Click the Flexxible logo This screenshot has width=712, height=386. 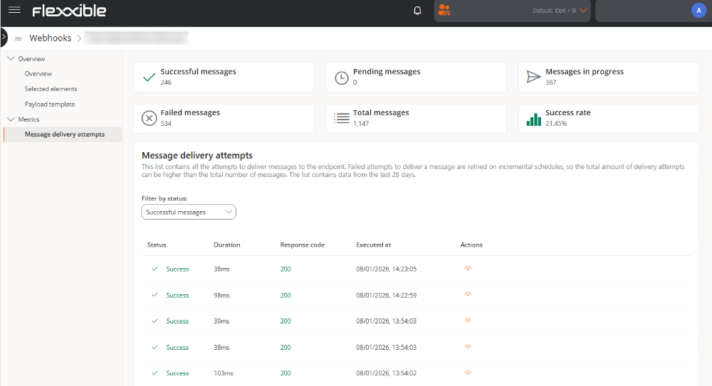click(69, 11)
